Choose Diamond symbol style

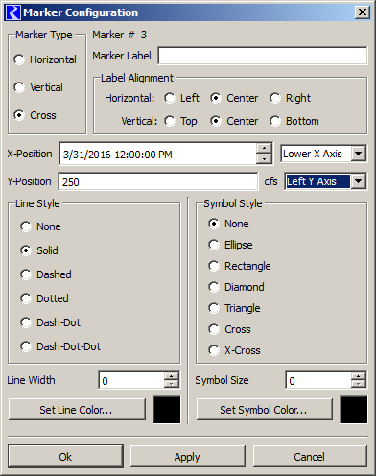point(214,287)
